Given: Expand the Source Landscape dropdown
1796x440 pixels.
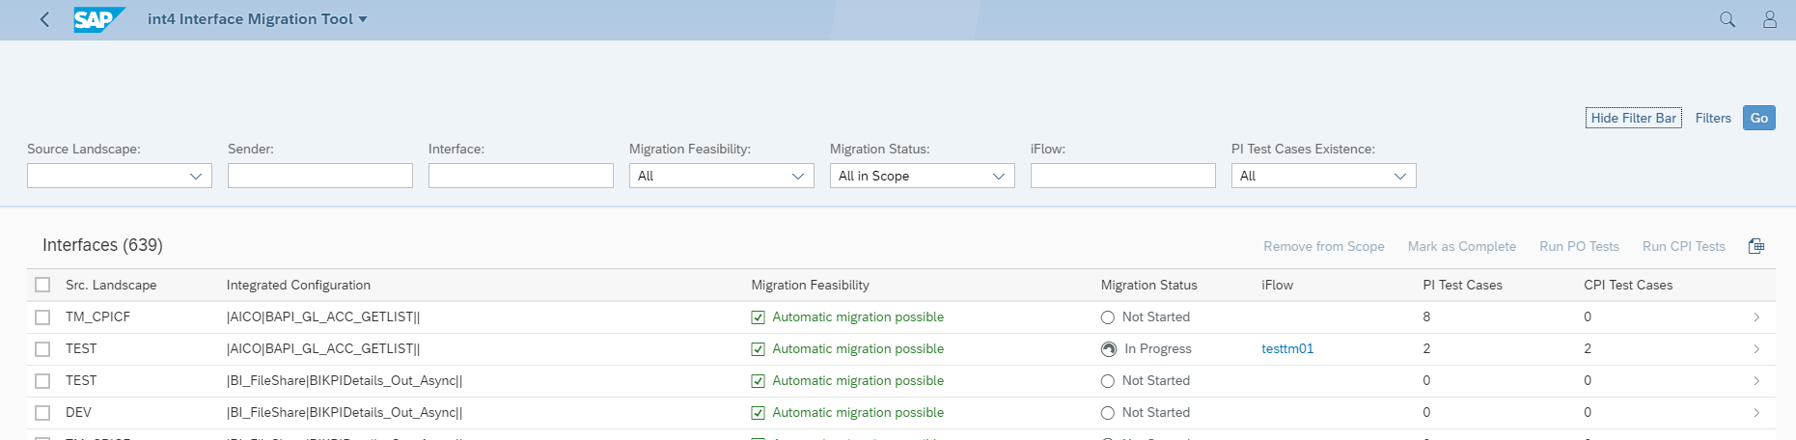Looking at the screenshot, I should pyautogui.click(x=196, y=176).
